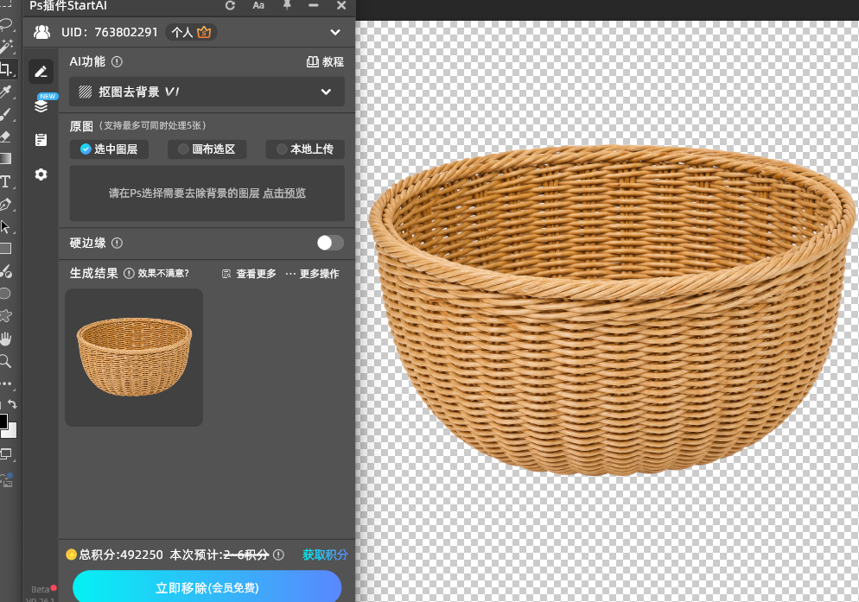This screenshot has height=602, width=859.
Task: Open the layers icon marked NEW
Action: coord(41,105)
